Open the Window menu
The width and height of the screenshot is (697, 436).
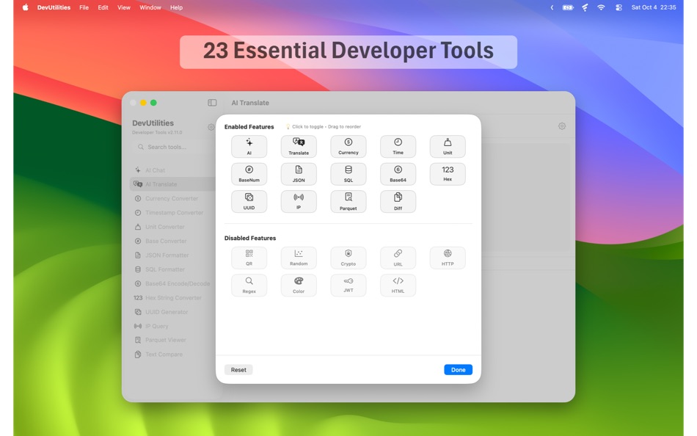150,7
